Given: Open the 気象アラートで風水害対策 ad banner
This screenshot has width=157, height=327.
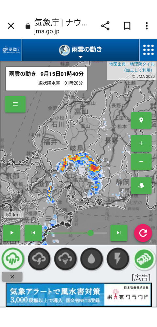Looking at the screenshot, I should (78, 295).
